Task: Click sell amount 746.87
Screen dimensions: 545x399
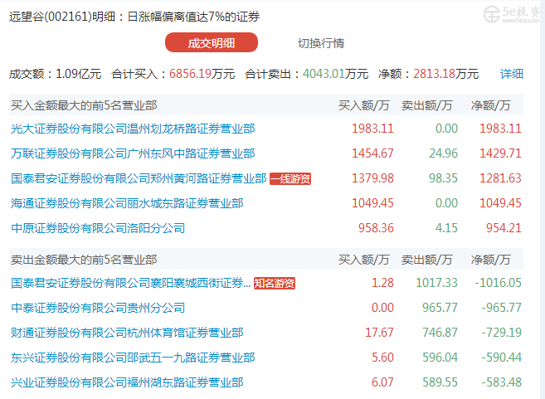Action: [440, 333]
